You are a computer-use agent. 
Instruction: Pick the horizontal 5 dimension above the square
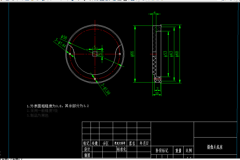(x=95, y=47)
